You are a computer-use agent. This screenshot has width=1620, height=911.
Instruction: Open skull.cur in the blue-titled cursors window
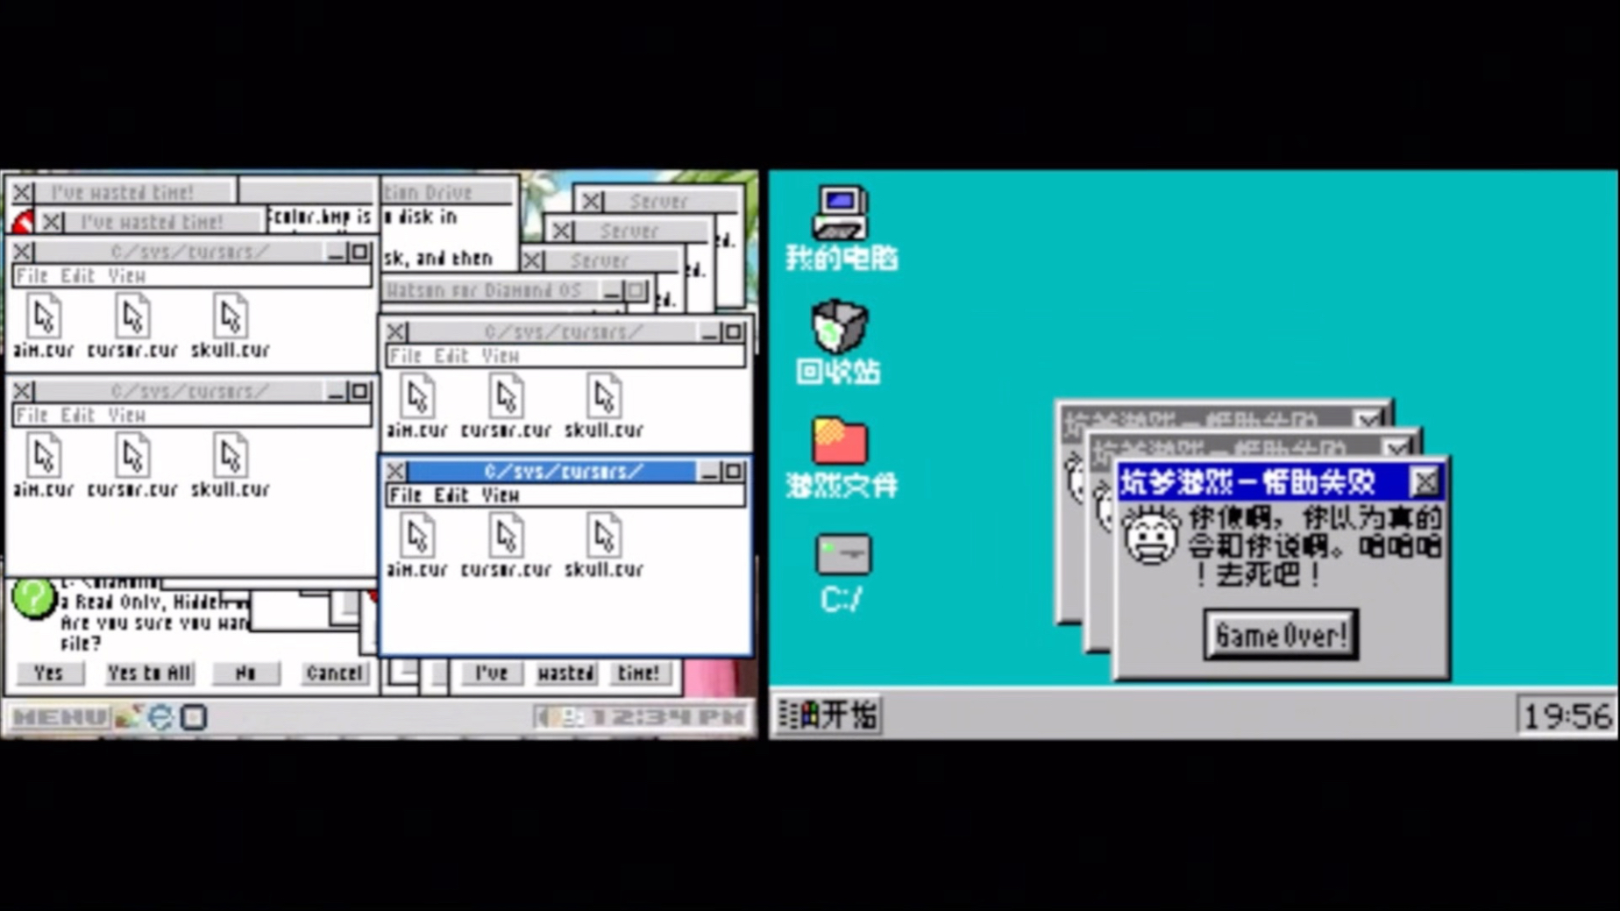604,546
